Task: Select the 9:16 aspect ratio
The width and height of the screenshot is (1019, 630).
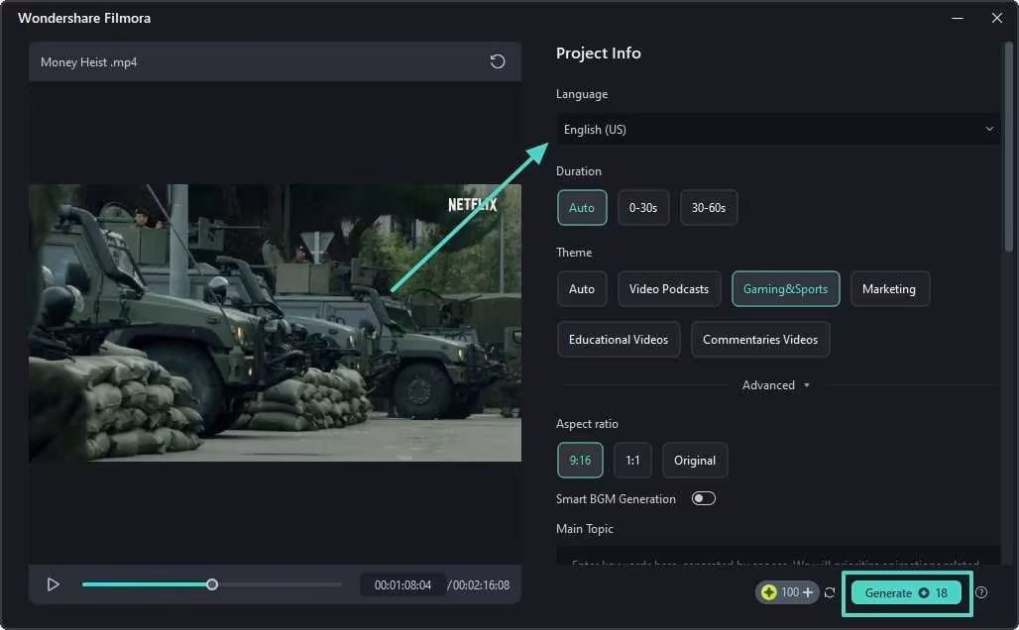Action: pos(580,461)
